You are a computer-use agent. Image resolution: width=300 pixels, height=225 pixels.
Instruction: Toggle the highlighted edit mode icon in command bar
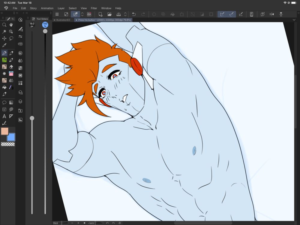tap(75, 14)
